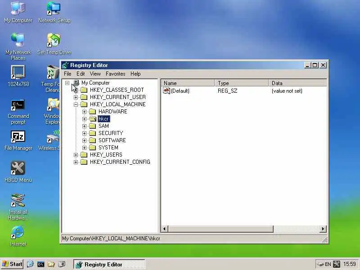Click Registry Editor taskbar button
Viewport: 360px width, 270px height.
[x=109, y=265]
